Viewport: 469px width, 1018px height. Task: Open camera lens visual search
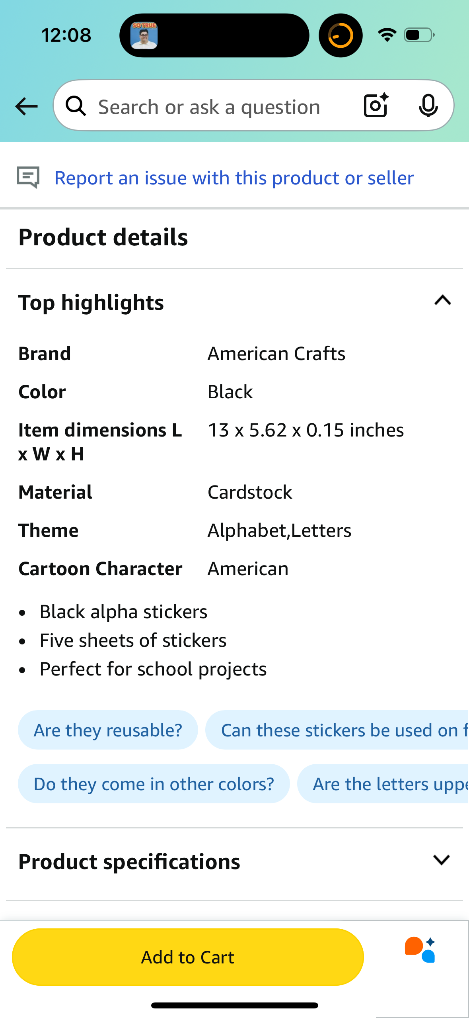tap(376, 106)
